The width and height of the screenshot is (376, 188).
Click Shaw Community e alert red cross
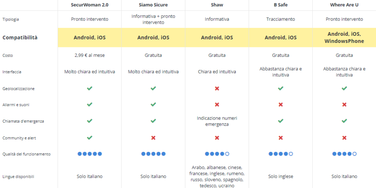[x=217, y=138]
